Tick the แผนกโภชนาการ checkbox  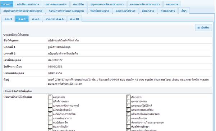50,118
